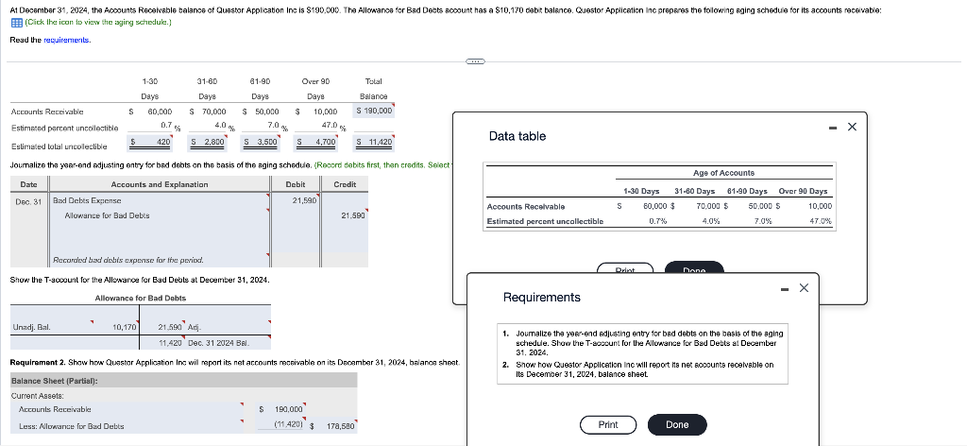Open the 'requirements' link

point(67,40)
